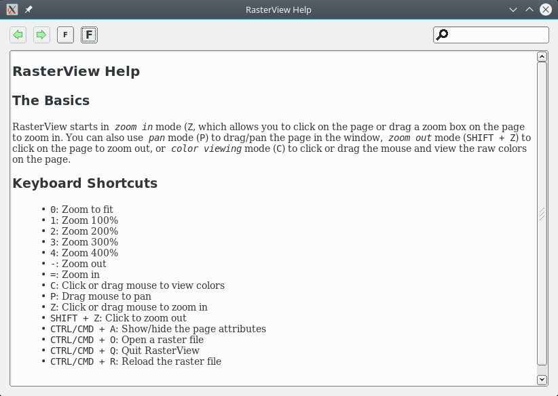Click 'CTRL/CMD + O: Open a raster file'
Viewport: 558px width, 396px height.
[127, 340]
